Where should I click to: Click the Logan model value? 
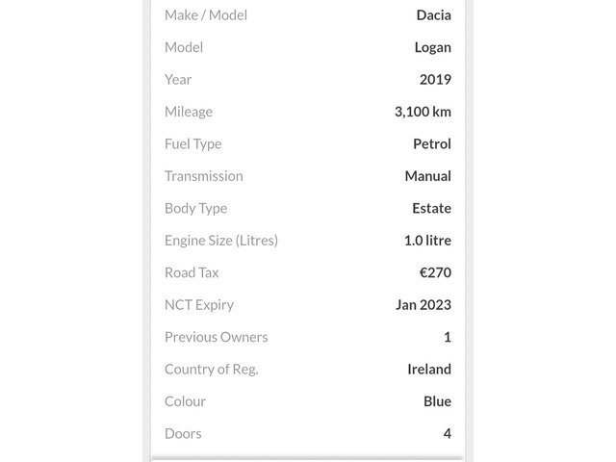point(432,47)
